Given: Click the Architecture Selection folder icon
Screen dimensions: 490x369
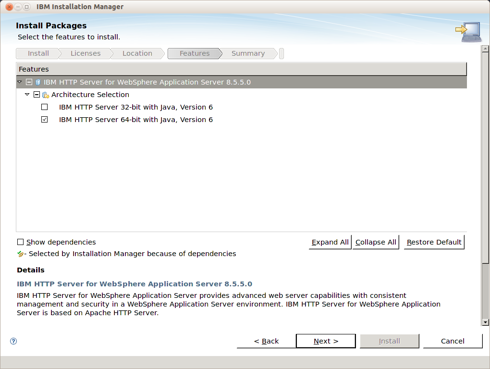Looking at the screenshot, I should coord(46,95).
